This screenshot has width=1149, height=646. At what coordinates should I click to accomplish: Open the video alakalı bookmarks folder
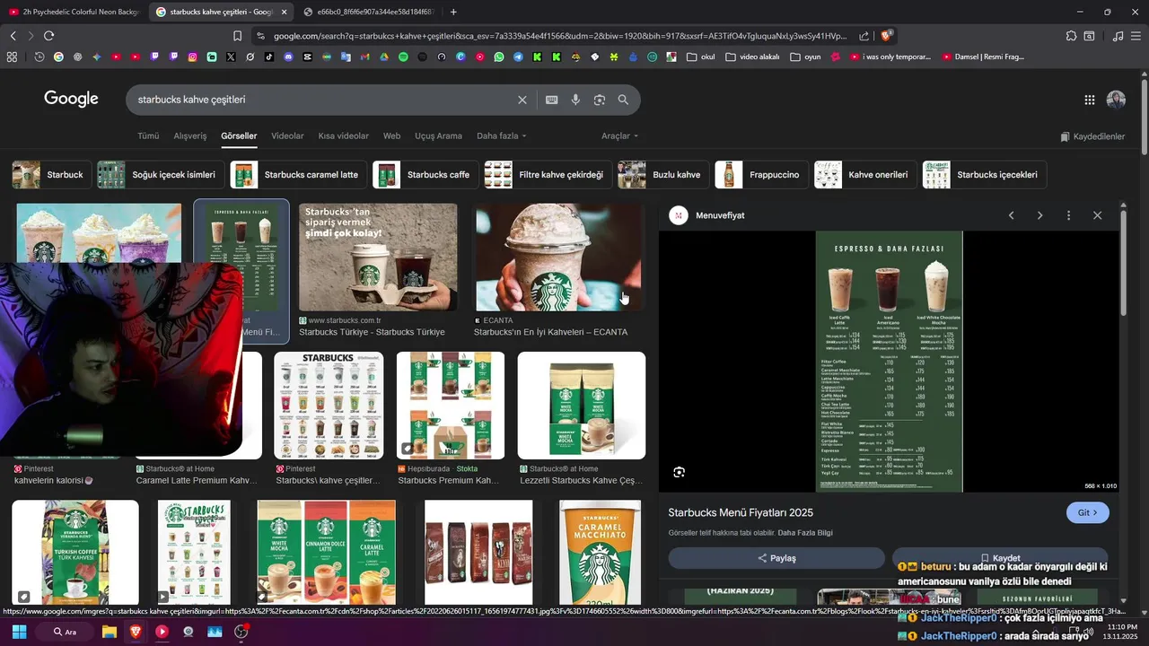click(x=752, y=57)
